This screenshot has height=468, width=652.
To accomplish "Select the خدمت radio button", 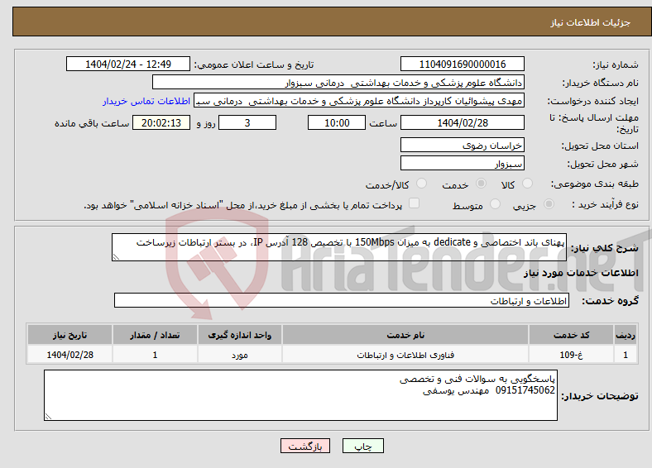I will 481,184.
